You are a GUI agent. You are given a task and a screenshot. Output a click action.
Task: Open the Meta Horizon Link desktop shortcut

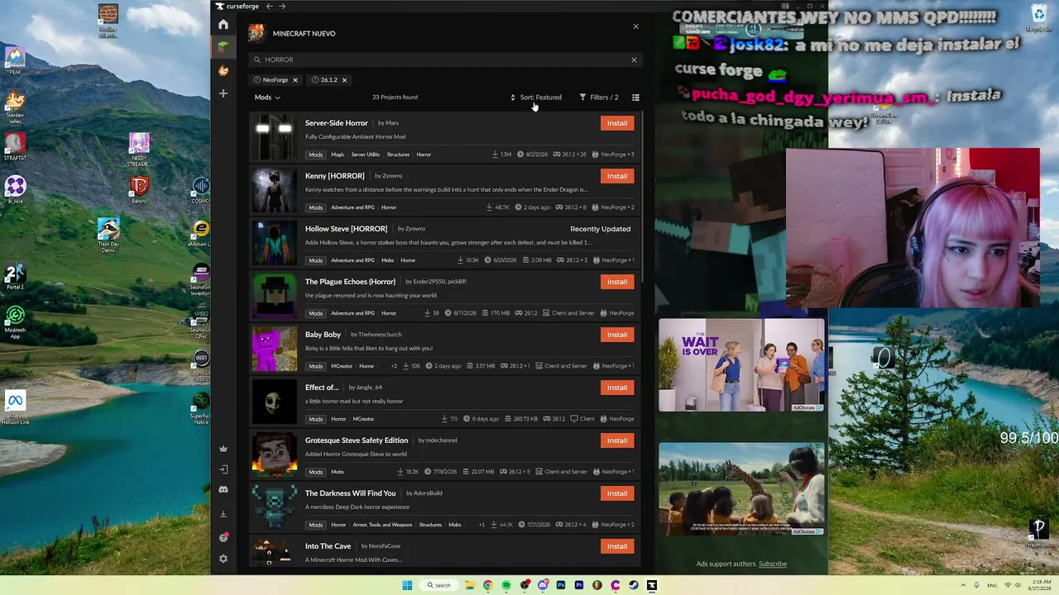tap(15, 407)
